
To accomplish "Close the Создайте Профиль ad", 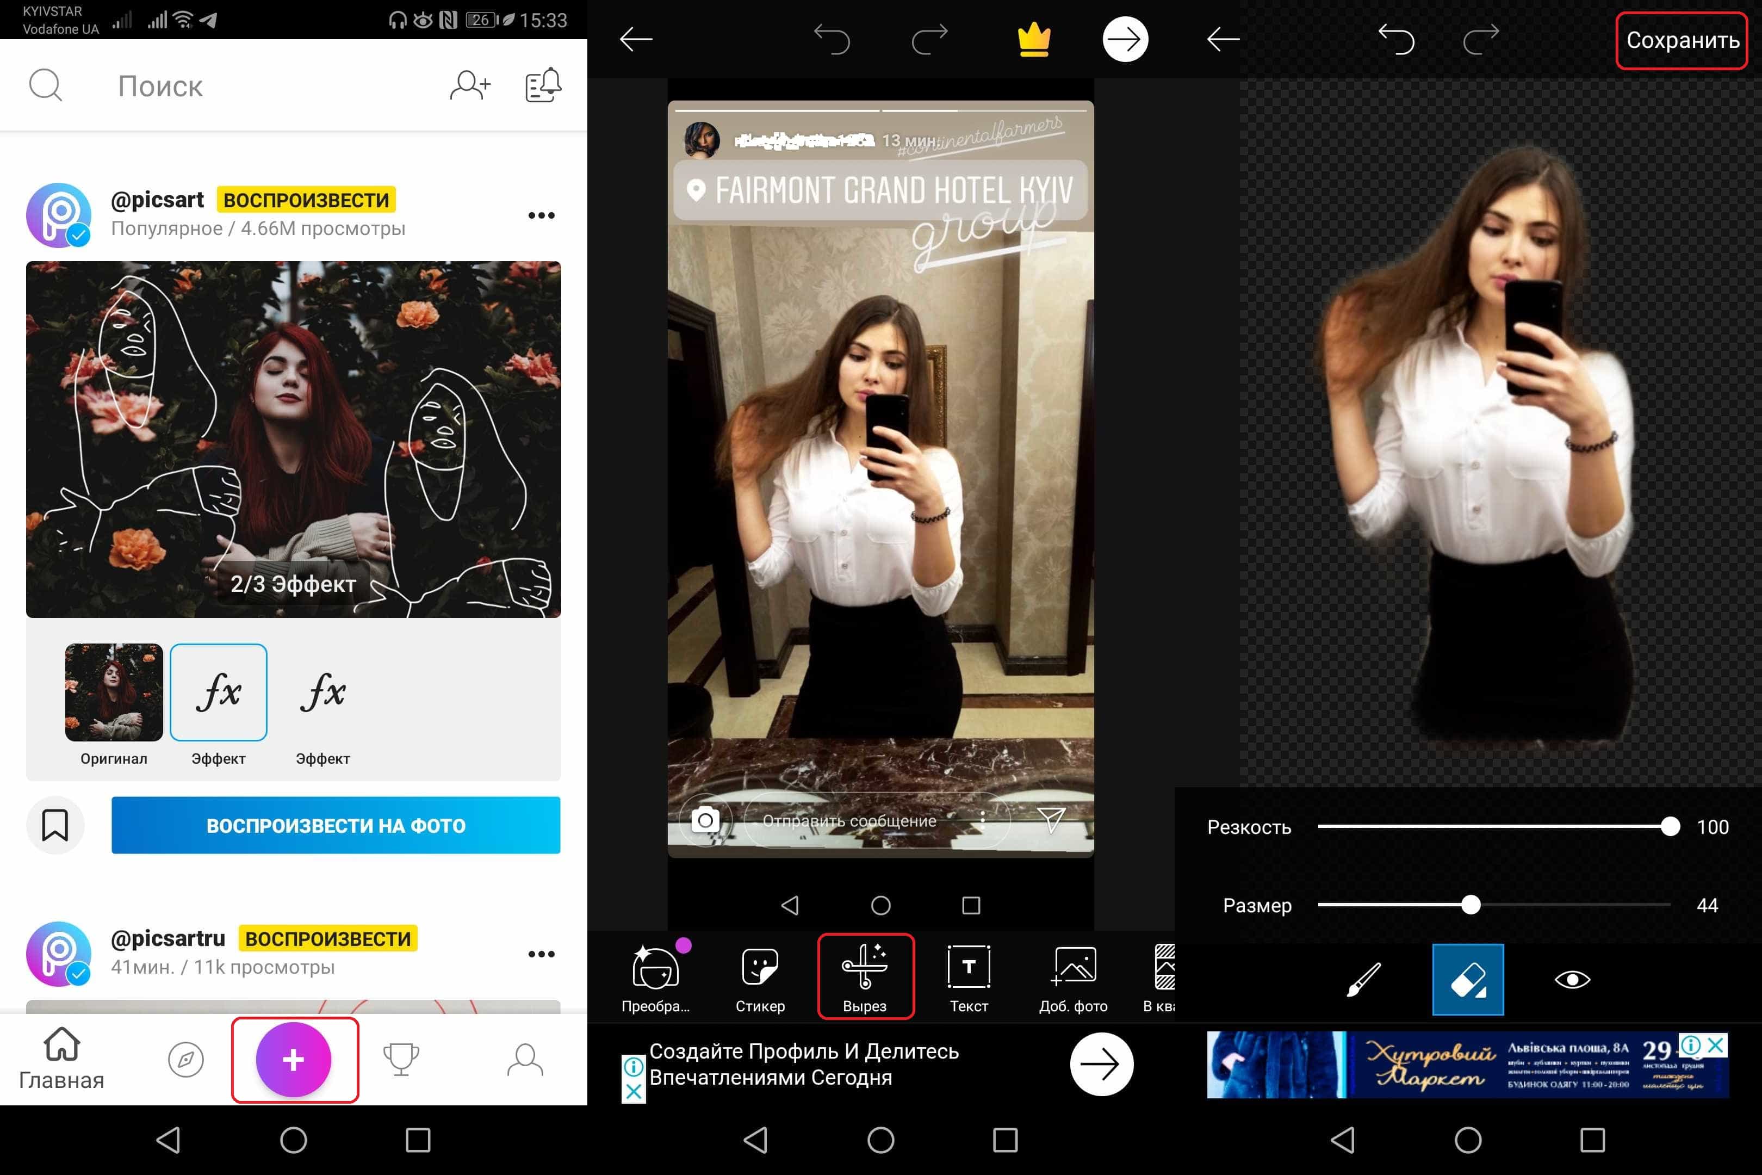I will tap(634, 1091).
